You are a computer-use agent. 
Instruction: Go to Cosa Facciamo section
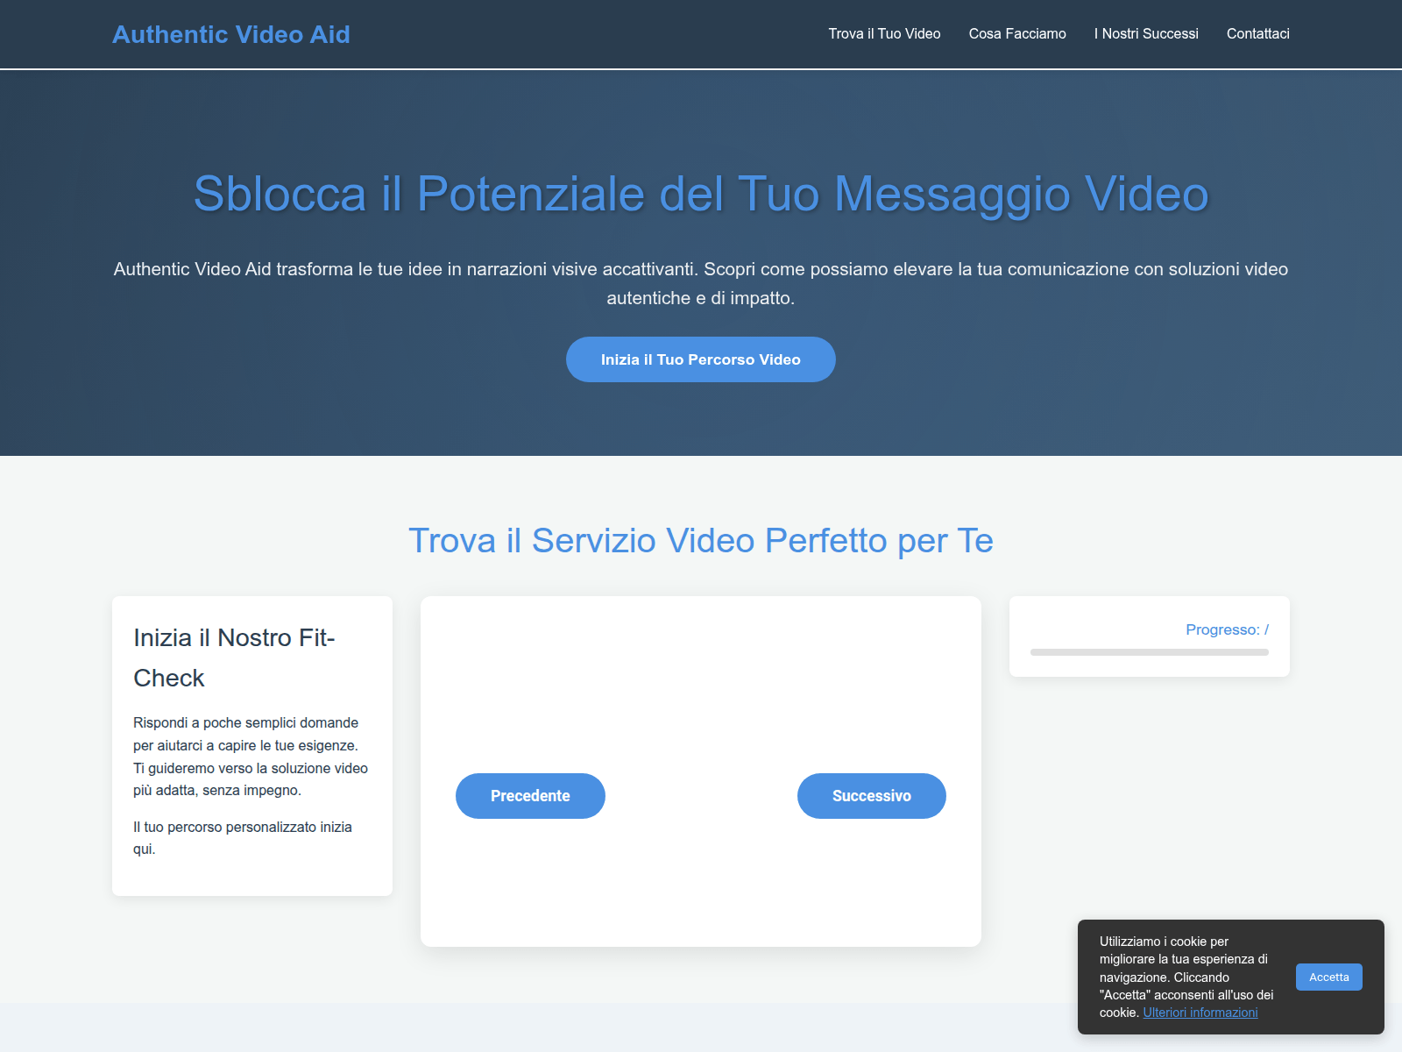(1017, 33)
